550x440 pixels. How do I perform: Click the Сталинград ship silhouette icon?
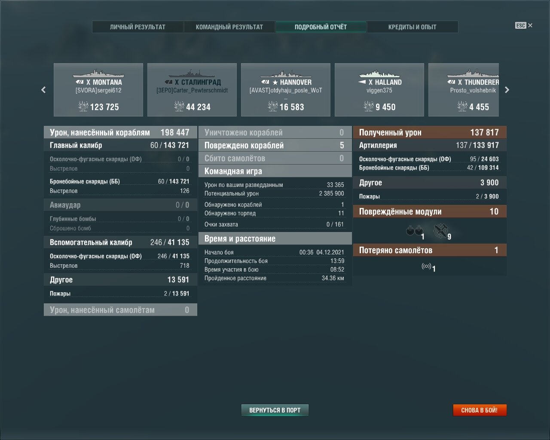(x=192, y=73)
